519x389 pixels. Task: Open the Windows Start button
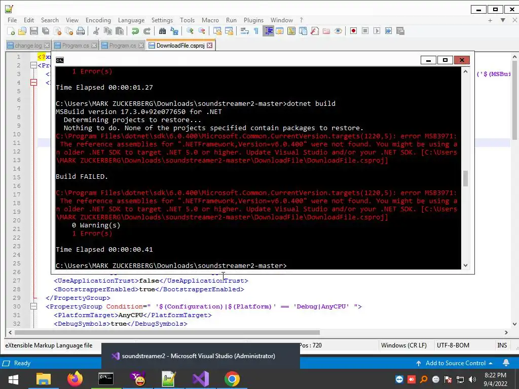point(13,379)
